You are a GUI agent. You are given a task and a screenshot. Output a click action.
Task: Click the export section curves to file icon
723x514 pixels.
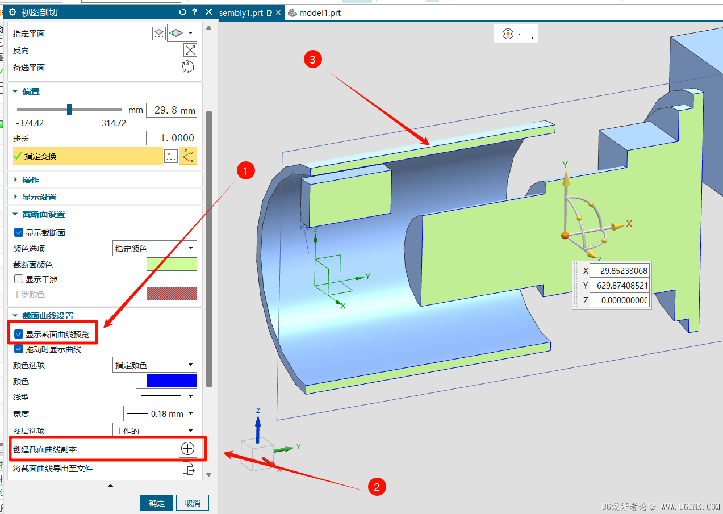[187, 469]
